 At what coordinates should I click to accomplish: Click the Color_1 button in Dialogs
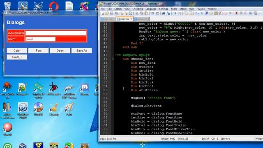(17, 57)
